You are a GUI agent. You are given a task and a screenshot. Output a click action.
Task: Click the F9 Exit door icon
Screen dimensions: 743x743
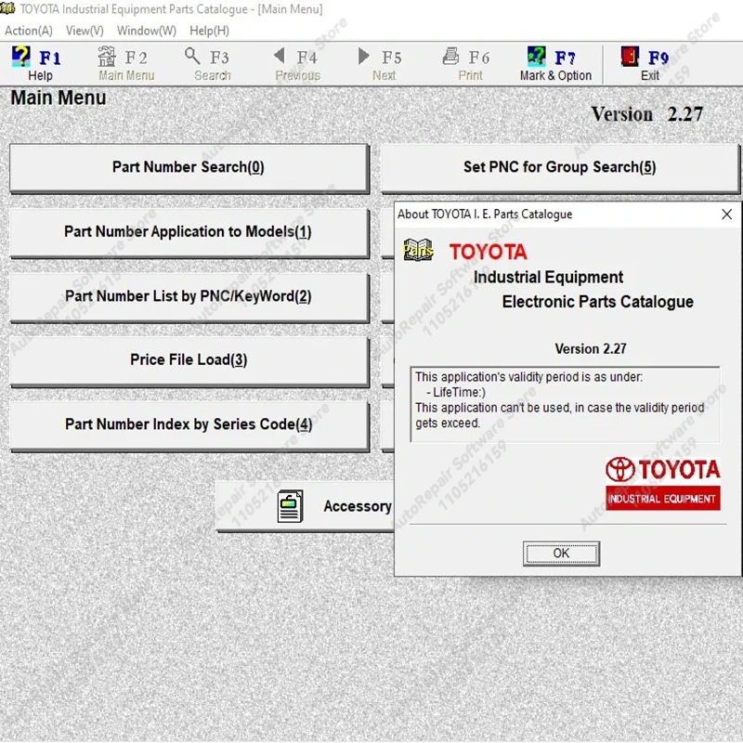point(631,58)
